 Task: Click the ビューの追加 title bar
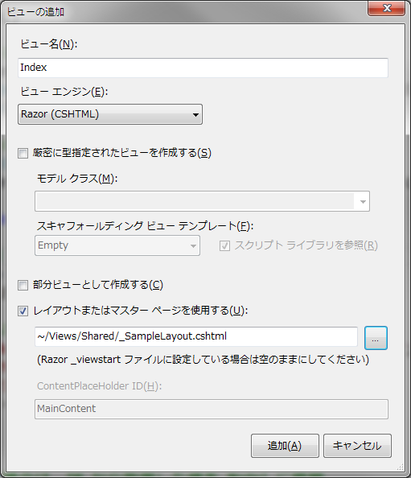point(183,11)
